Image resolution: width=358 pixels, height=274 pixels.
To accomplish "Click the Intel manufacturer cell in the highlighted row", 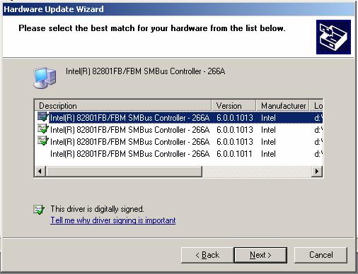I will pyautogui.click(x=268, y=118).
